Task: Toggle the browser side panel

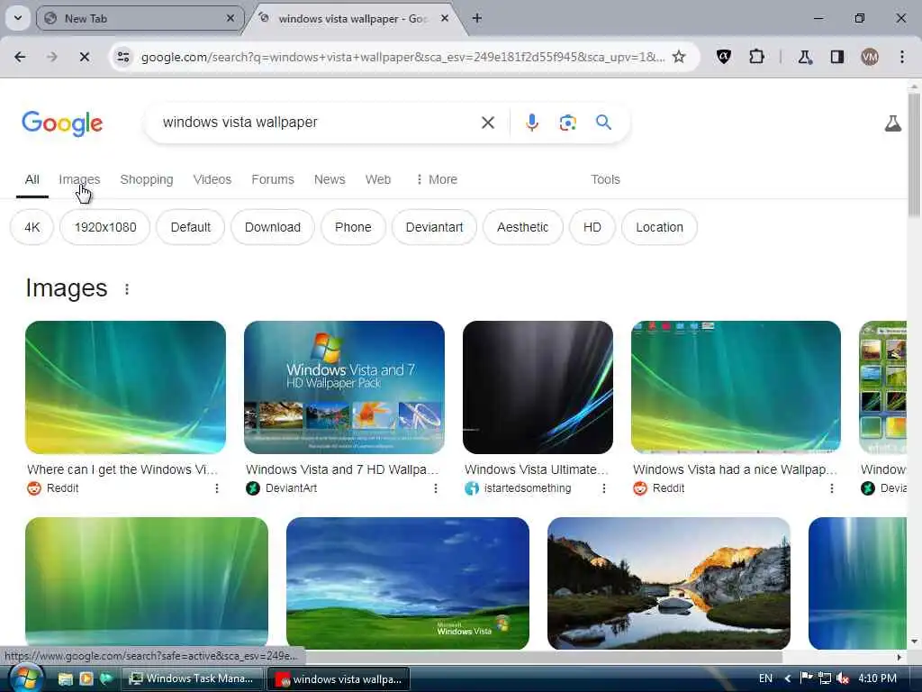Action: (x=837, y=57)
